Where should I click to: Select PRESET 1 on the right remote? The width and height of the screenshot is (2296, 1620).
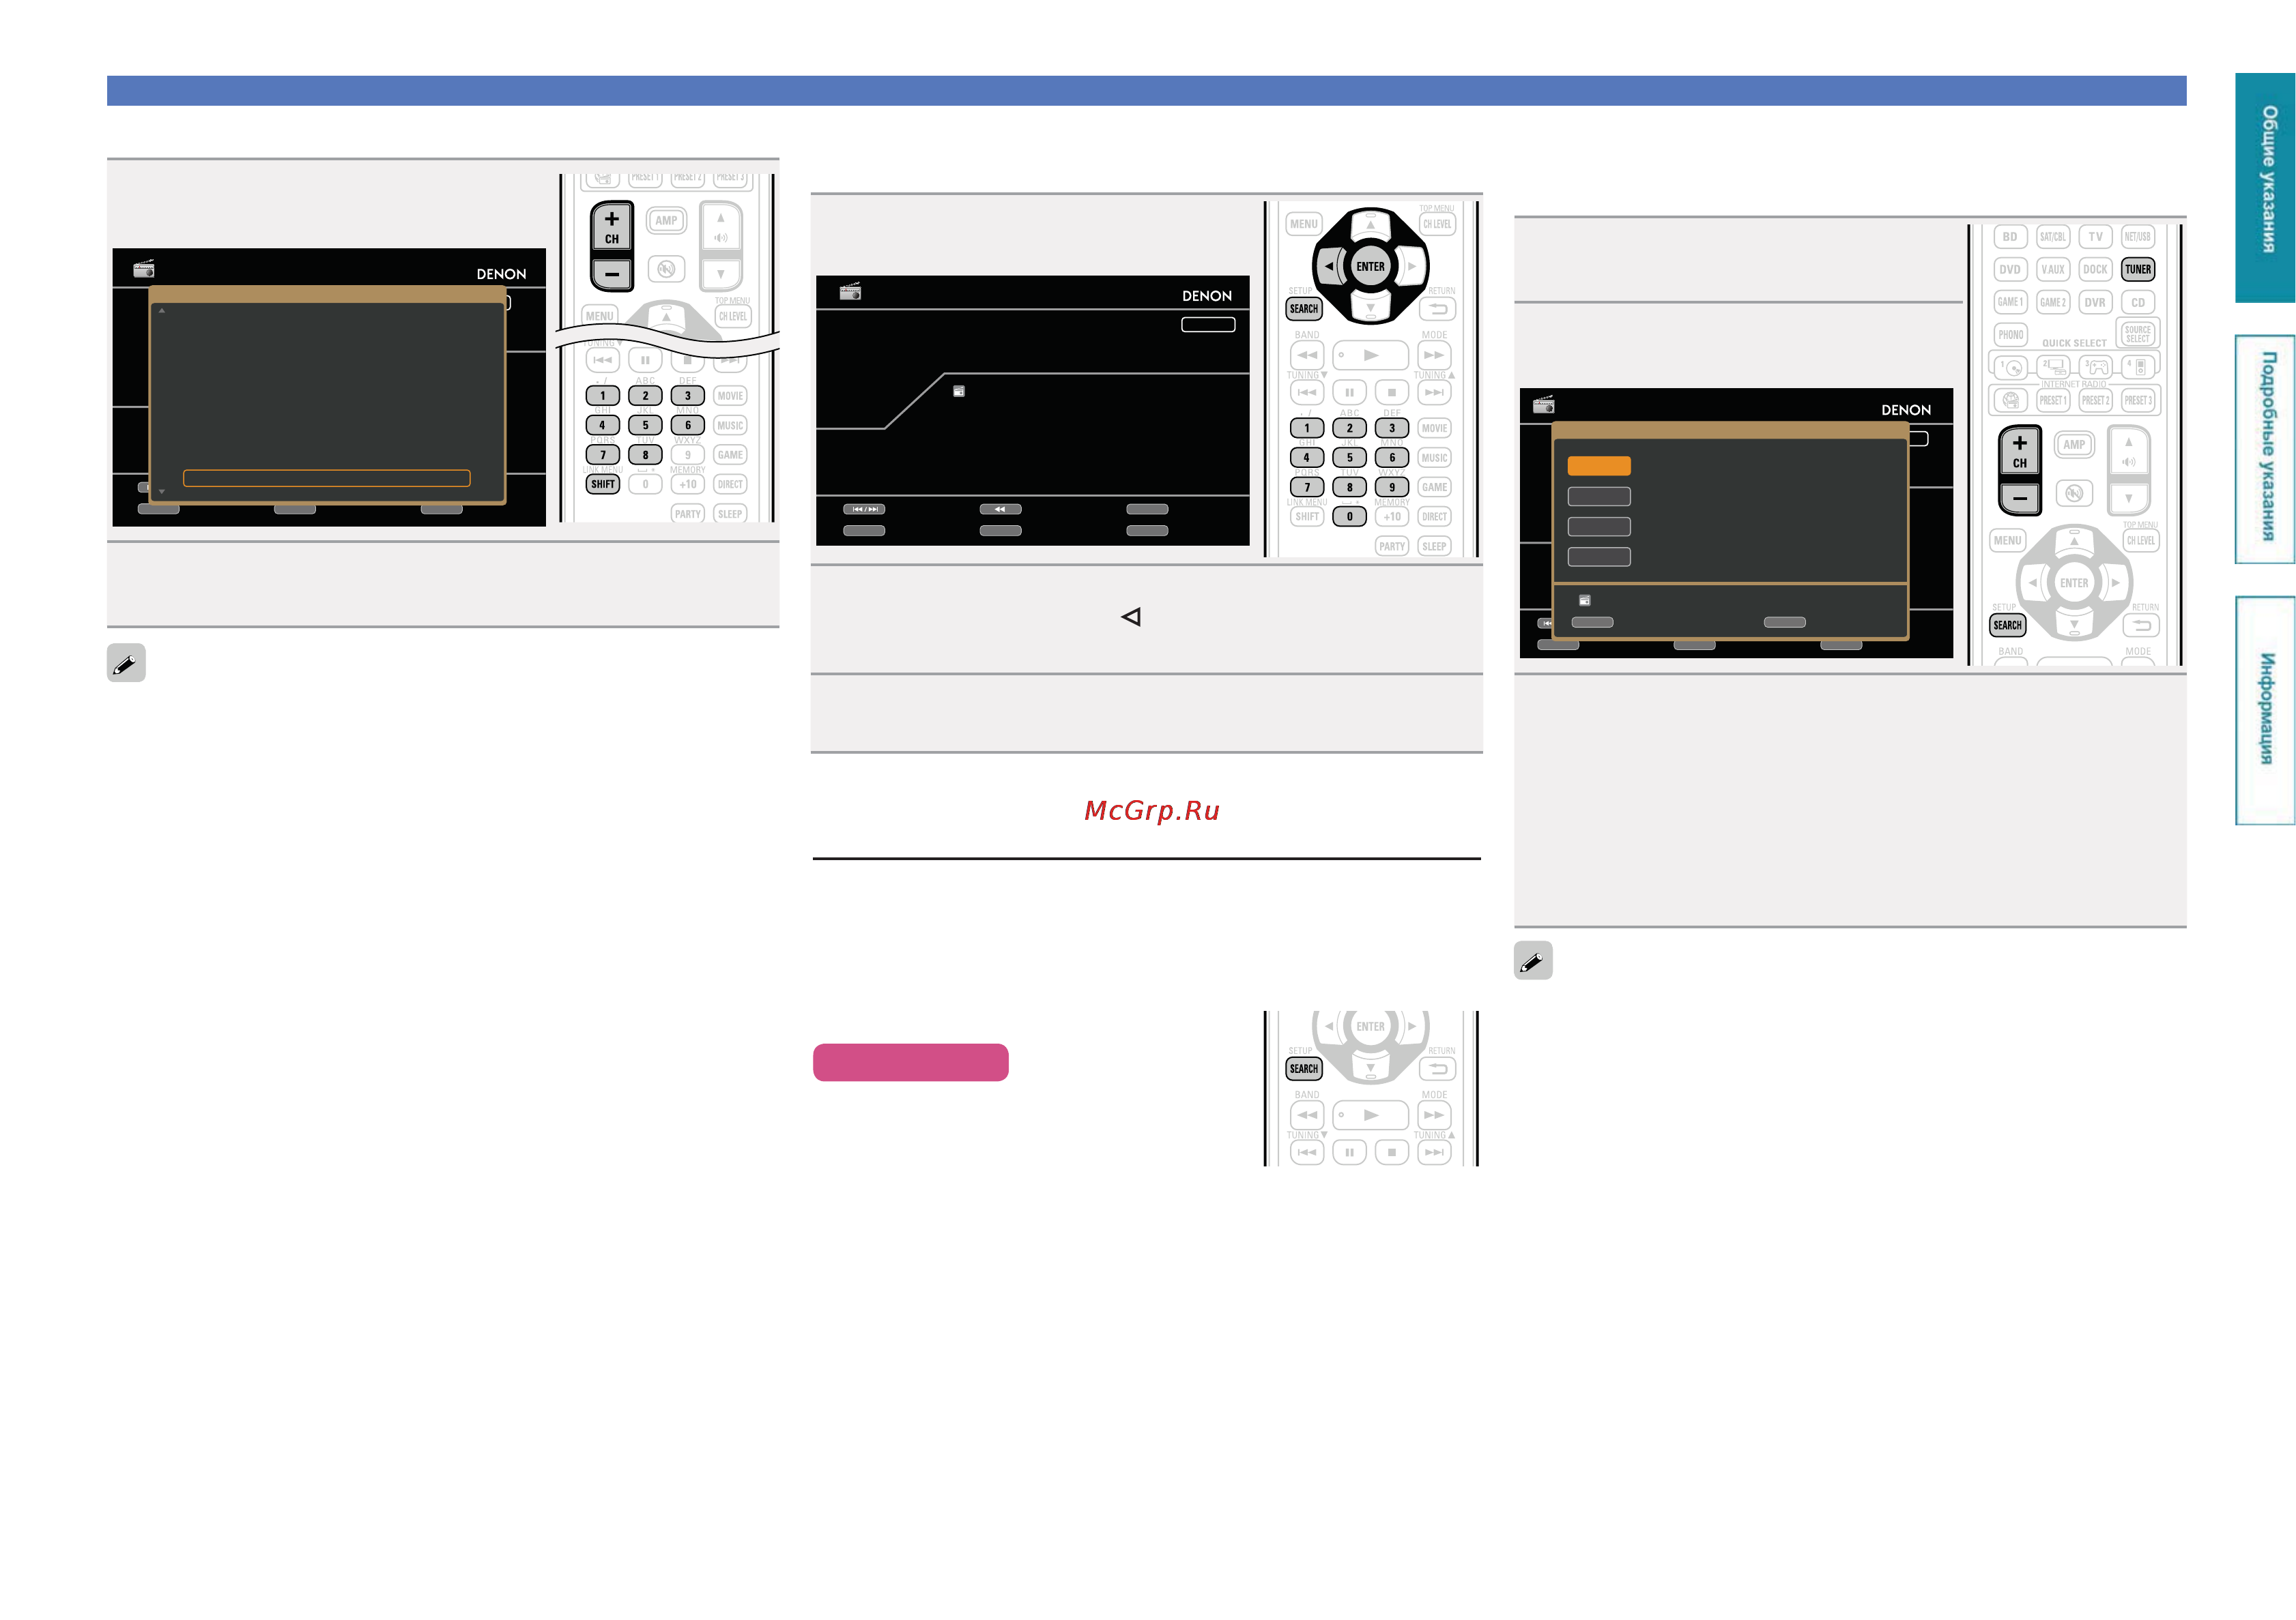[2052, 401]
